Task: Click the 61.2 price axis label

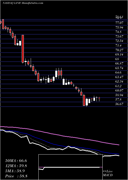Action: [x=119, y=86]
